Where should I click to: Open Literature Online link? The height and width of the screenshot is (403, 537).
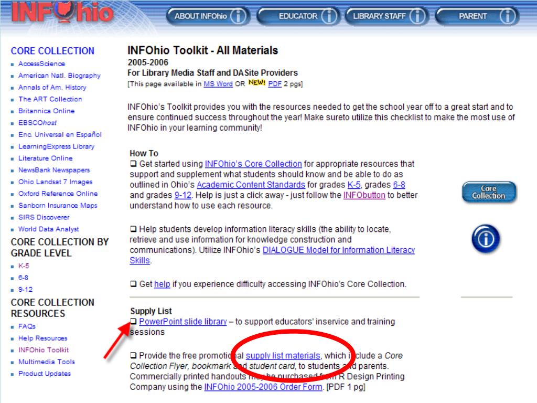point(45,158)
